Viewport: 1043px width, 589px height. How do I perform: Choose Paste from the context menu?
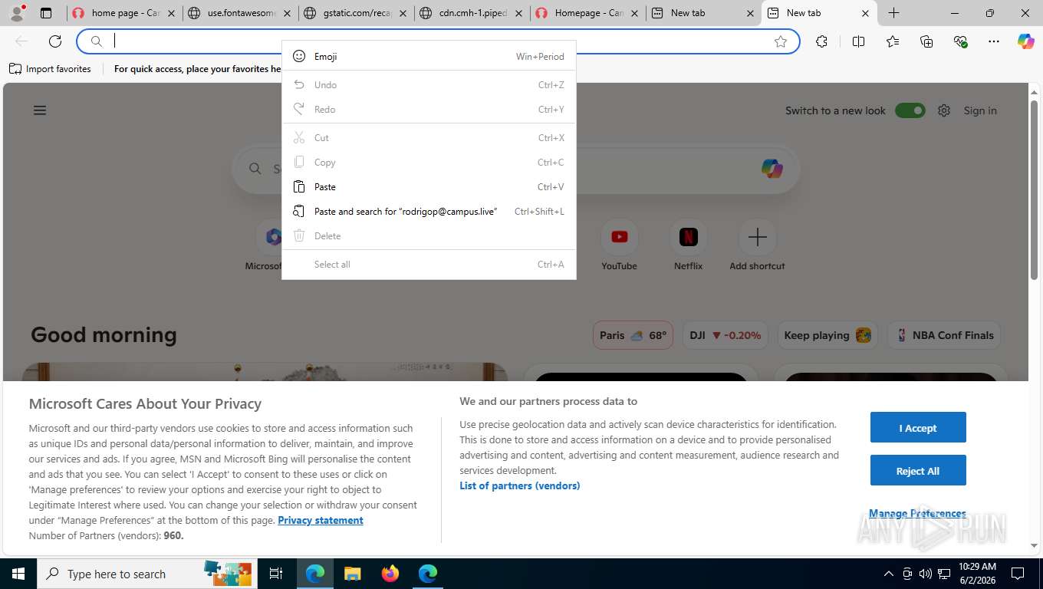click(x=429, y=186)
